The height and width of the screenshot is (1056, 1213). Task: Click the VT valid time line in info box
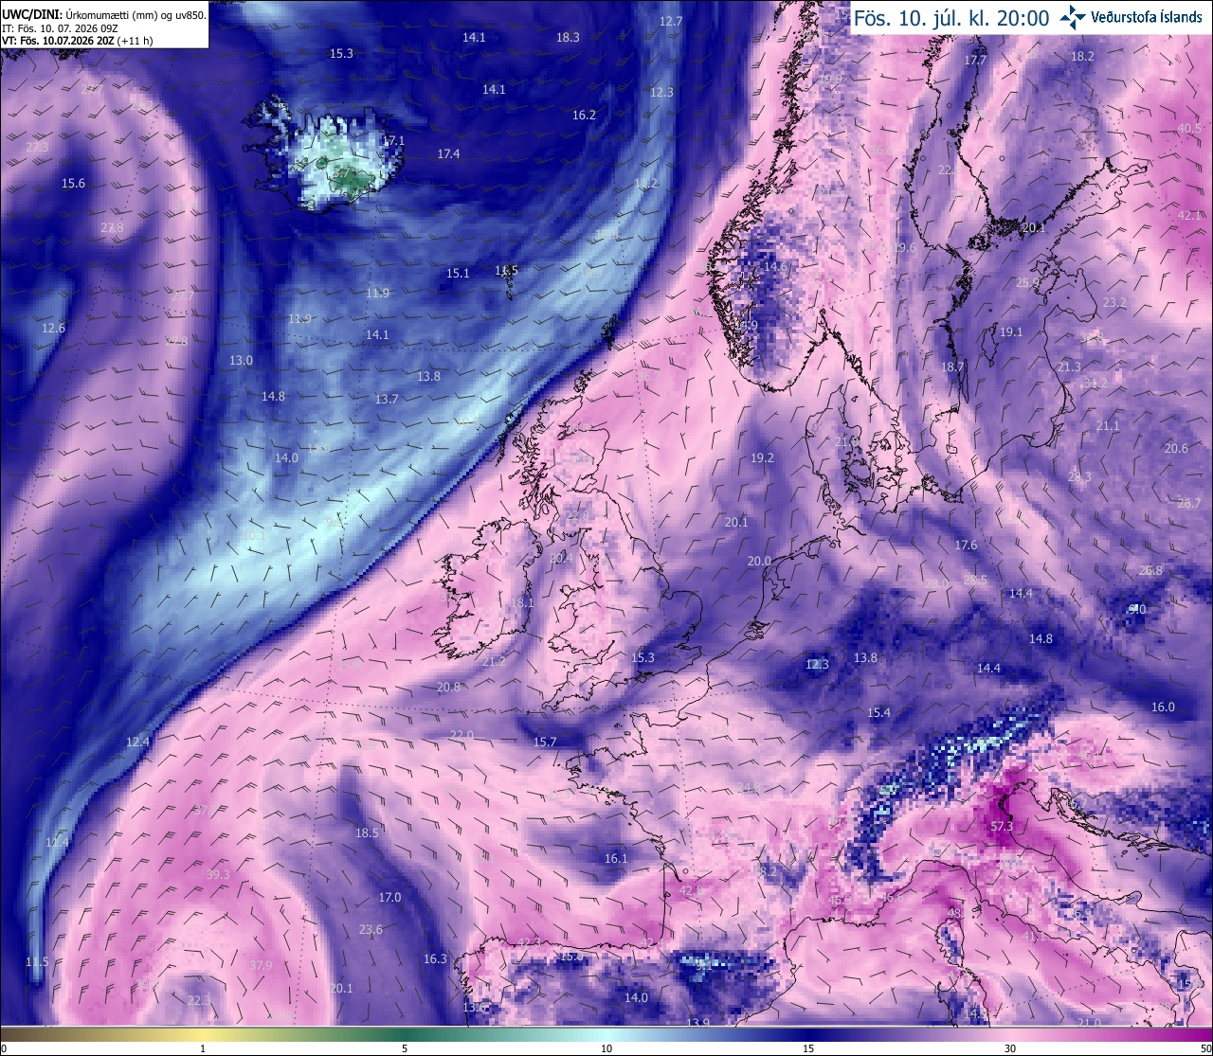click(78, 41)
